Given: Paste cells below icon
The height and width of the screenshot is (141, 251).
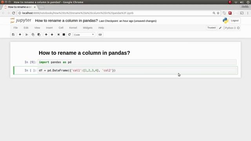Looking at the screenshot, I should pos(39,34).
